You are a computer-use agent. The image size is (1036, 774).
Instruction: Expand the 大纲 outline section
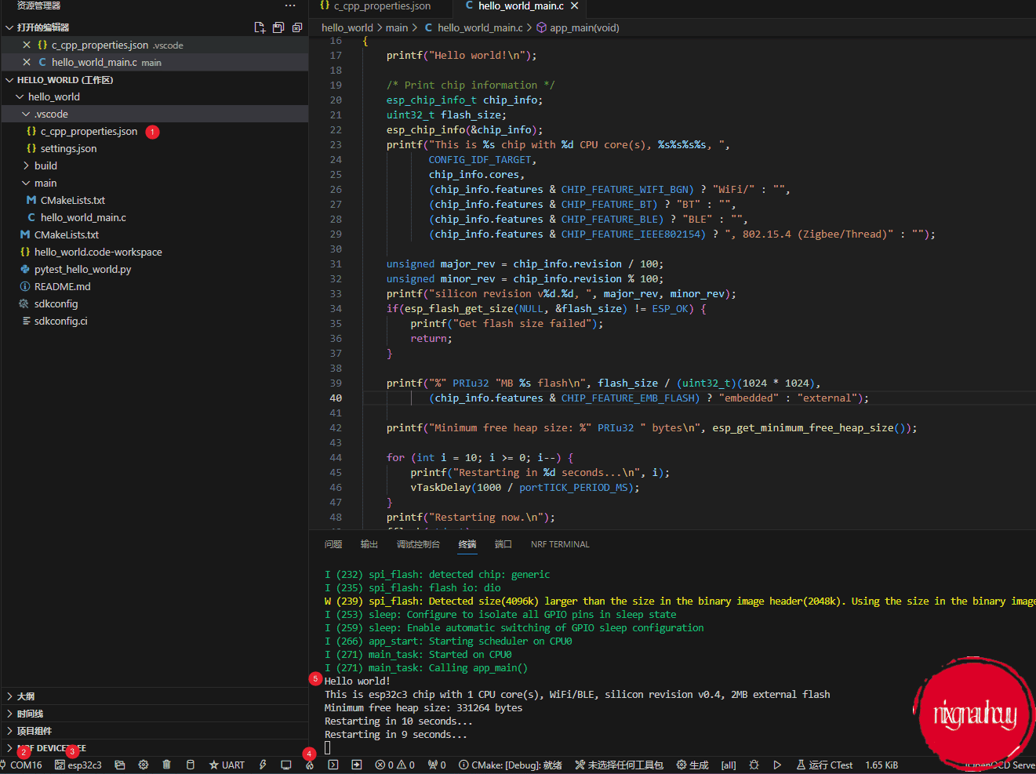(26, 696)
